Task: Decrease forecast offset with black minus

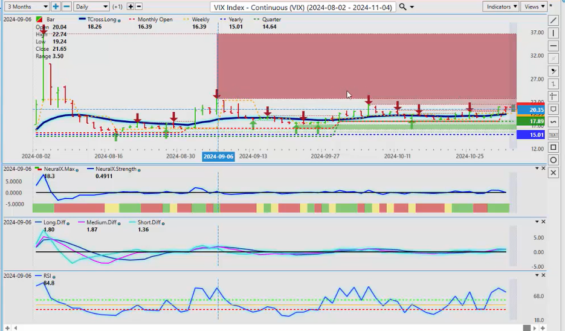Action: coord(139,7)
